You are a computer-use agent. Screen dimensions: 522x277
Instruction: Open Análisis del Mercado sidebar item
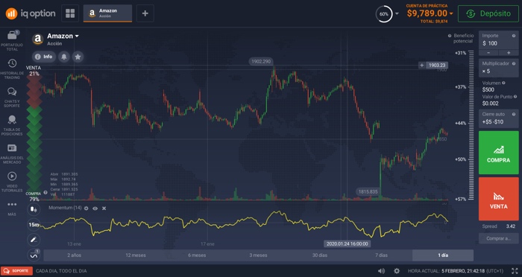pyautogui.click(x=12, y=153)
